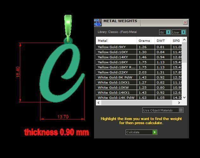The width and height of the screenshot is (200, 158).
Task: Click the horizontal scrollbar thumb
Action: point(137,103)
